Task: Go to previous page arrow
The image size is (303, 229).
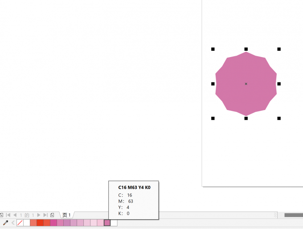Action: 15,215
